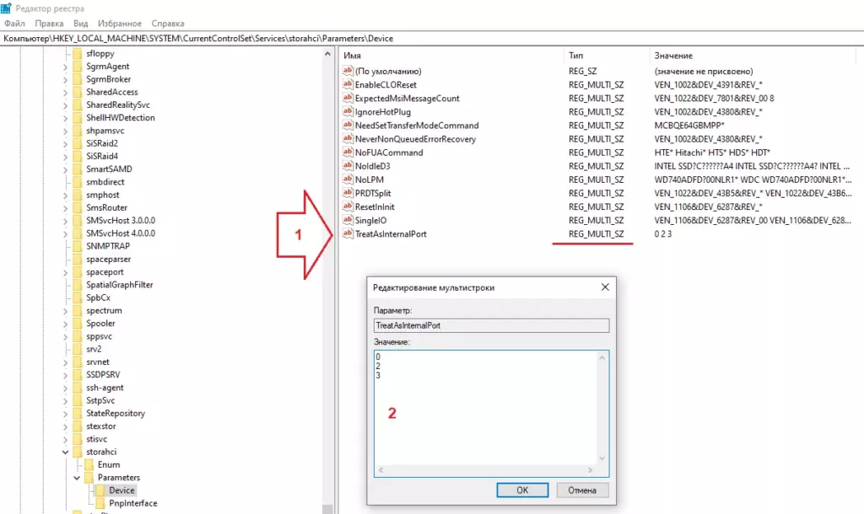Select the IgnoreHotPlug value icon
This screenshot has width=864, height=514.
[x=347, y=112]
